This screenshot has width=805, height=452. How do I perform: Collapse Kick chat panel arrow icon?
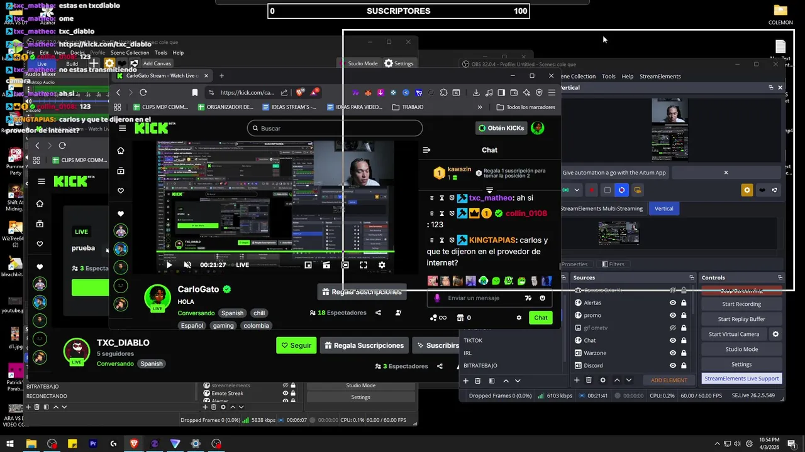pyautogui.click(x=426, y=150)
